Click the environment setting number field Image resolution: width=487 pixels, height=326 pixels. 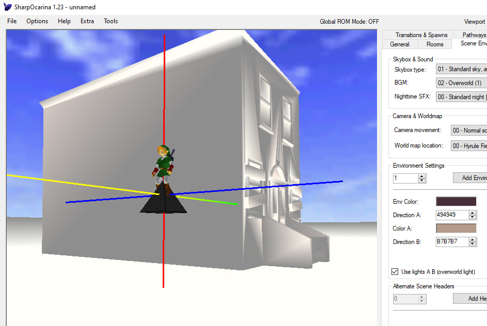point(405,178)
